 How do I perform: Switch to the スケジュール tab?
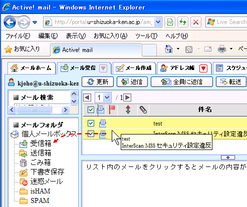[230, 68]
